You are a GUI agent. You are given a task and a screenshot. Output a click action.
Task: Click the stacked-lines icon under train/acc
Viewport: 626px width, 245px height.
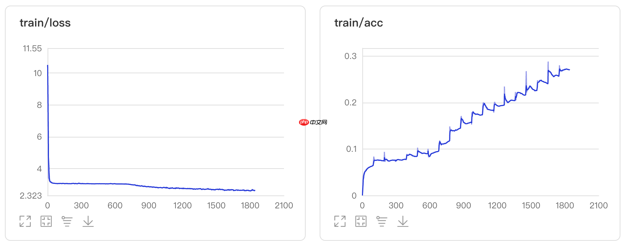pyautogui.click(x=382, y=221)
